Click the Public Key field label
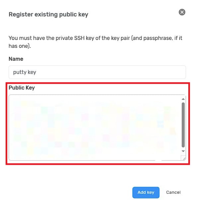 point(22,88)
